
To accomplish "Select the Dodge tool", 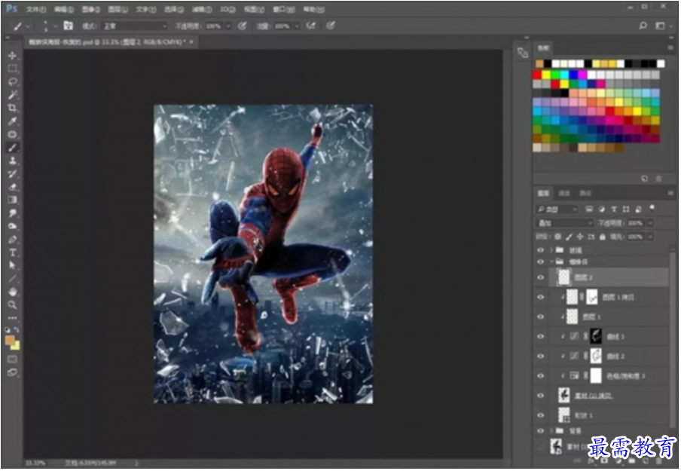I will point(12,226).
